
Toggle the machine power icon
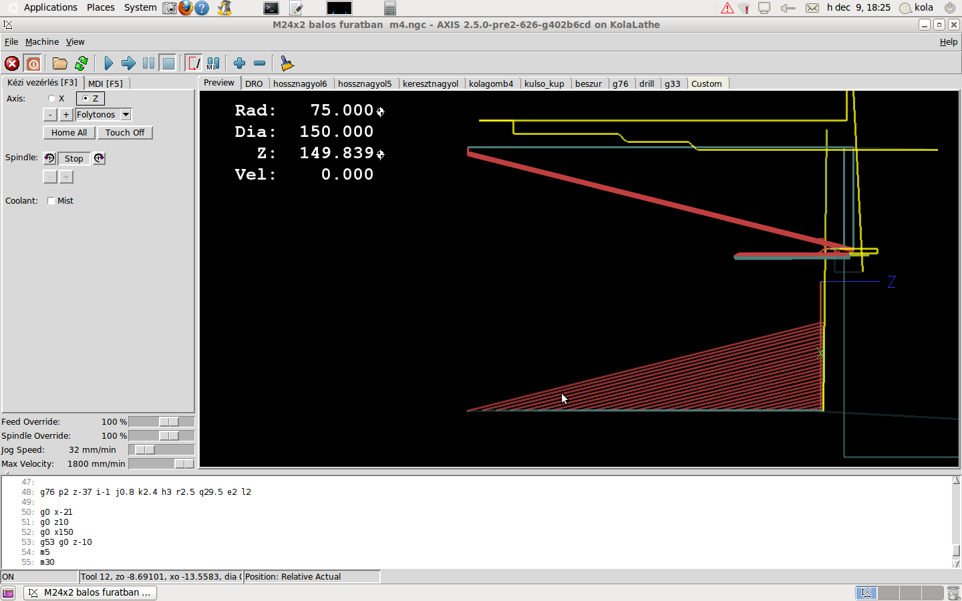pos(33,63)
